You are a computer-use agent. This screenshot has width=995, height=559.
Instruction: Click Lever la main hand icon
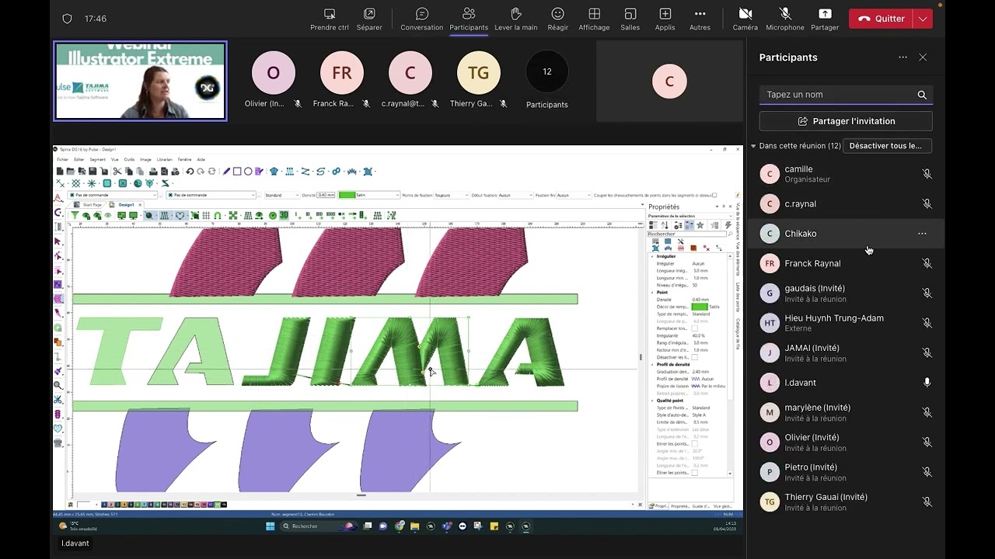pyautogui.click(x=516, y=19)
